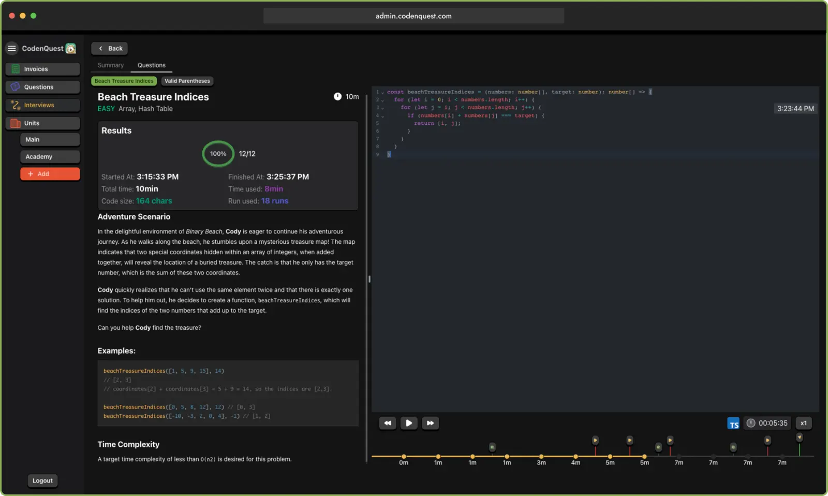The height and width of the screenshot is (496, 828).
Task: Click the 'Array, Hash Table' tags text
Action: [x=145, y=109]
